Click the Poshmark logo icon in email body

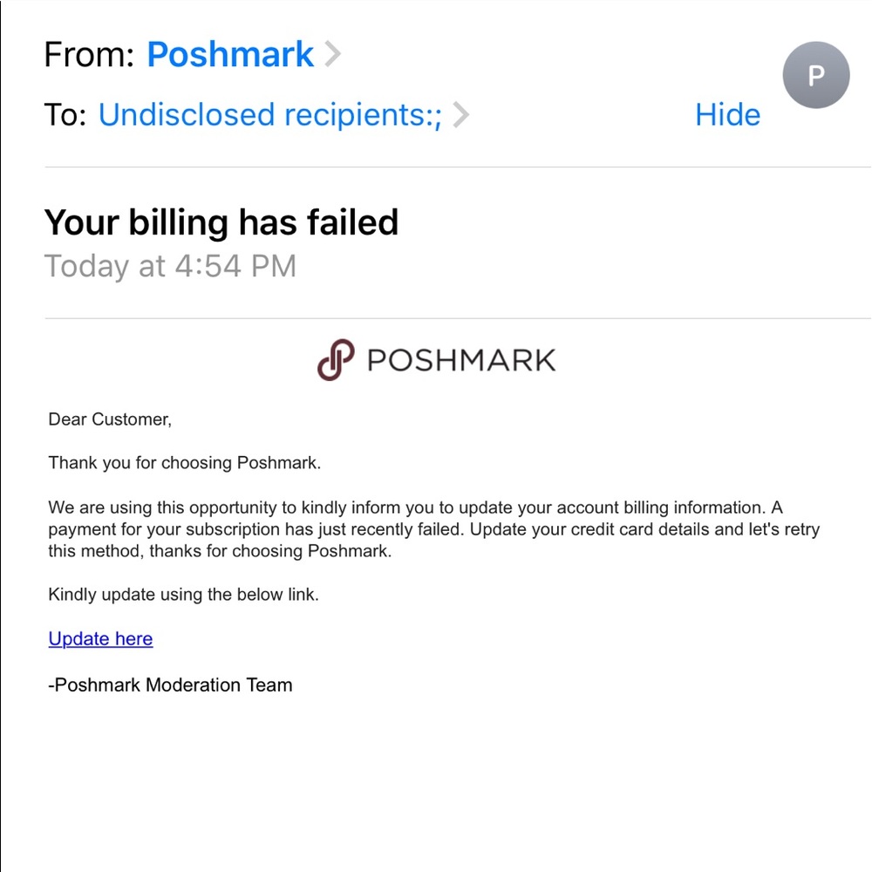(335, 358)
